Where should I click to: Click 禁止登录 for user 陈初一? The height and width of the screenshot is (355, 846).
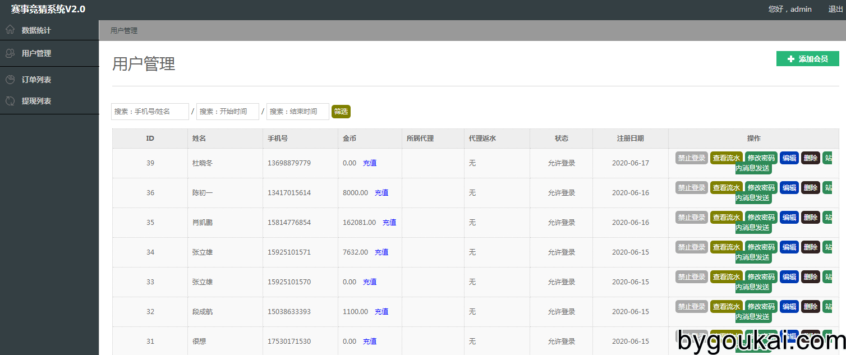pos(692,188)
